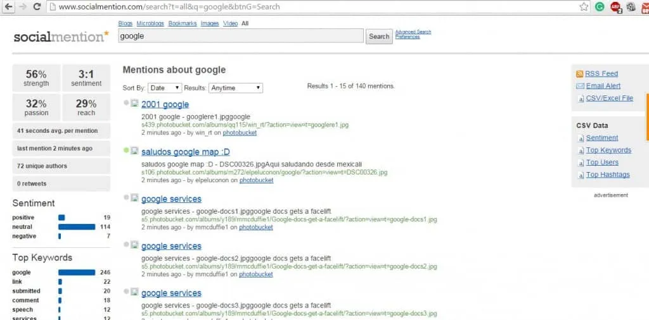Open photobucket link under elpeluconon result
The width and height of the screenshot is (649, 320).
pyautogui.click(x=256, y=180)
